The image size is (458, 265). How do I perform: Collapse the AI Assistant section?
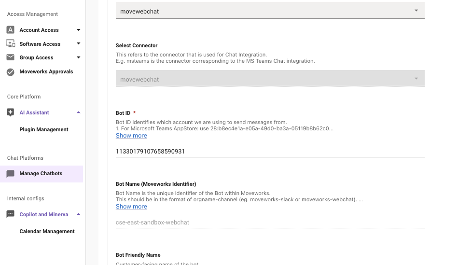coord(78,112)
